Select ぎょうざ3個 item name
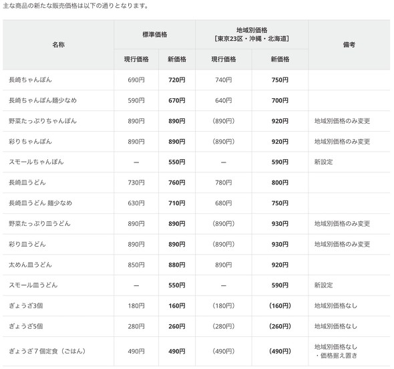Image resolution: width=394 pixels, height=369 pixels. [26, 305]
